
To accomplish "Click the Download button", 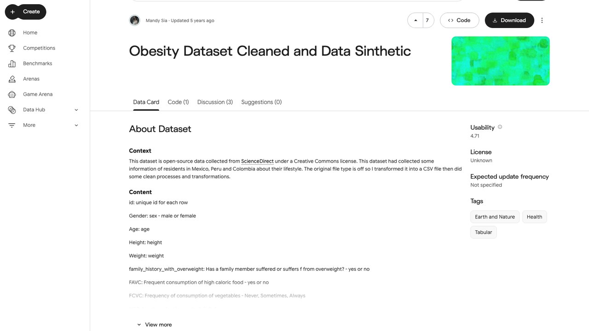I will coord(509,20).
